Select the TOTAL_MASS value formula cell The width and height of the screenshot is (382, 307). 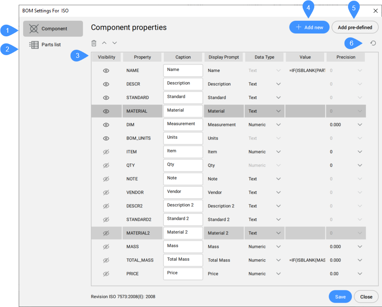(305, 260)
